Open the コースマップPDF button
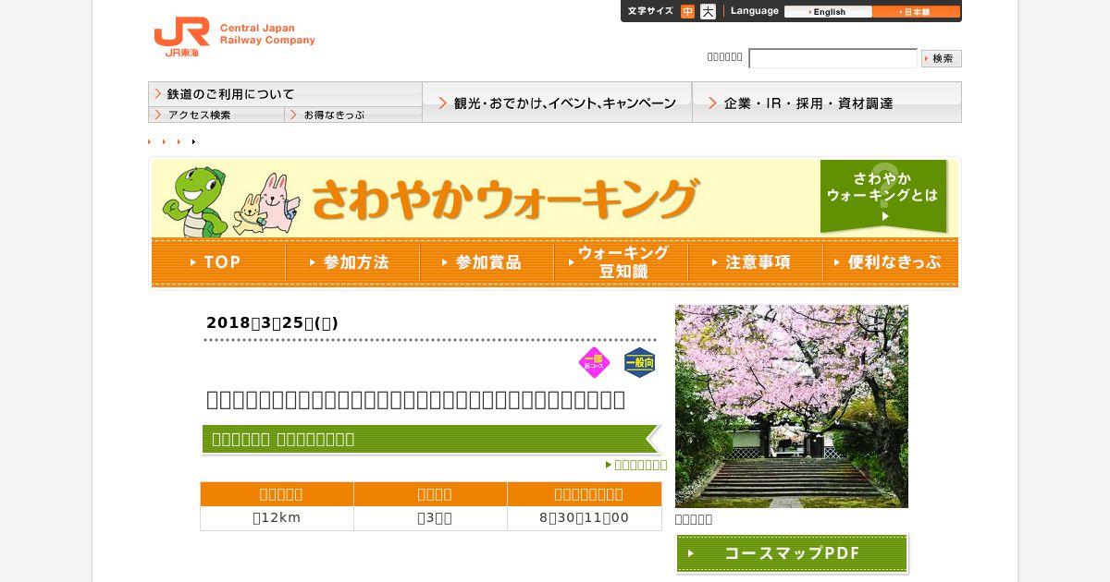 pyautogui.click(x=792, y=553)
